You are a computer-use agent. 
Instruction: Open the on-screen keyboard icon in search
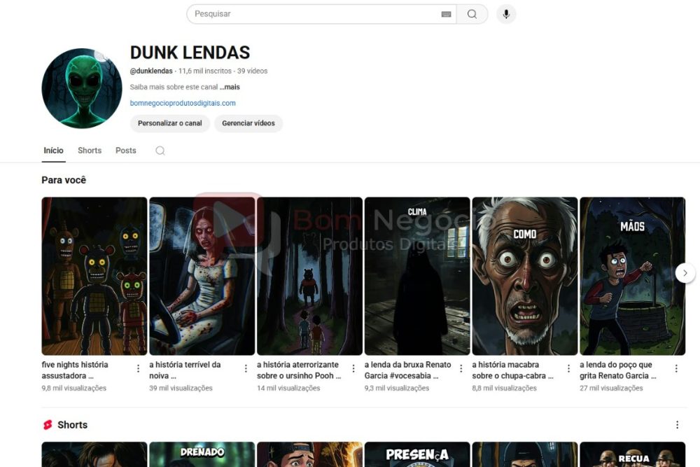click(x=446, y=14)
